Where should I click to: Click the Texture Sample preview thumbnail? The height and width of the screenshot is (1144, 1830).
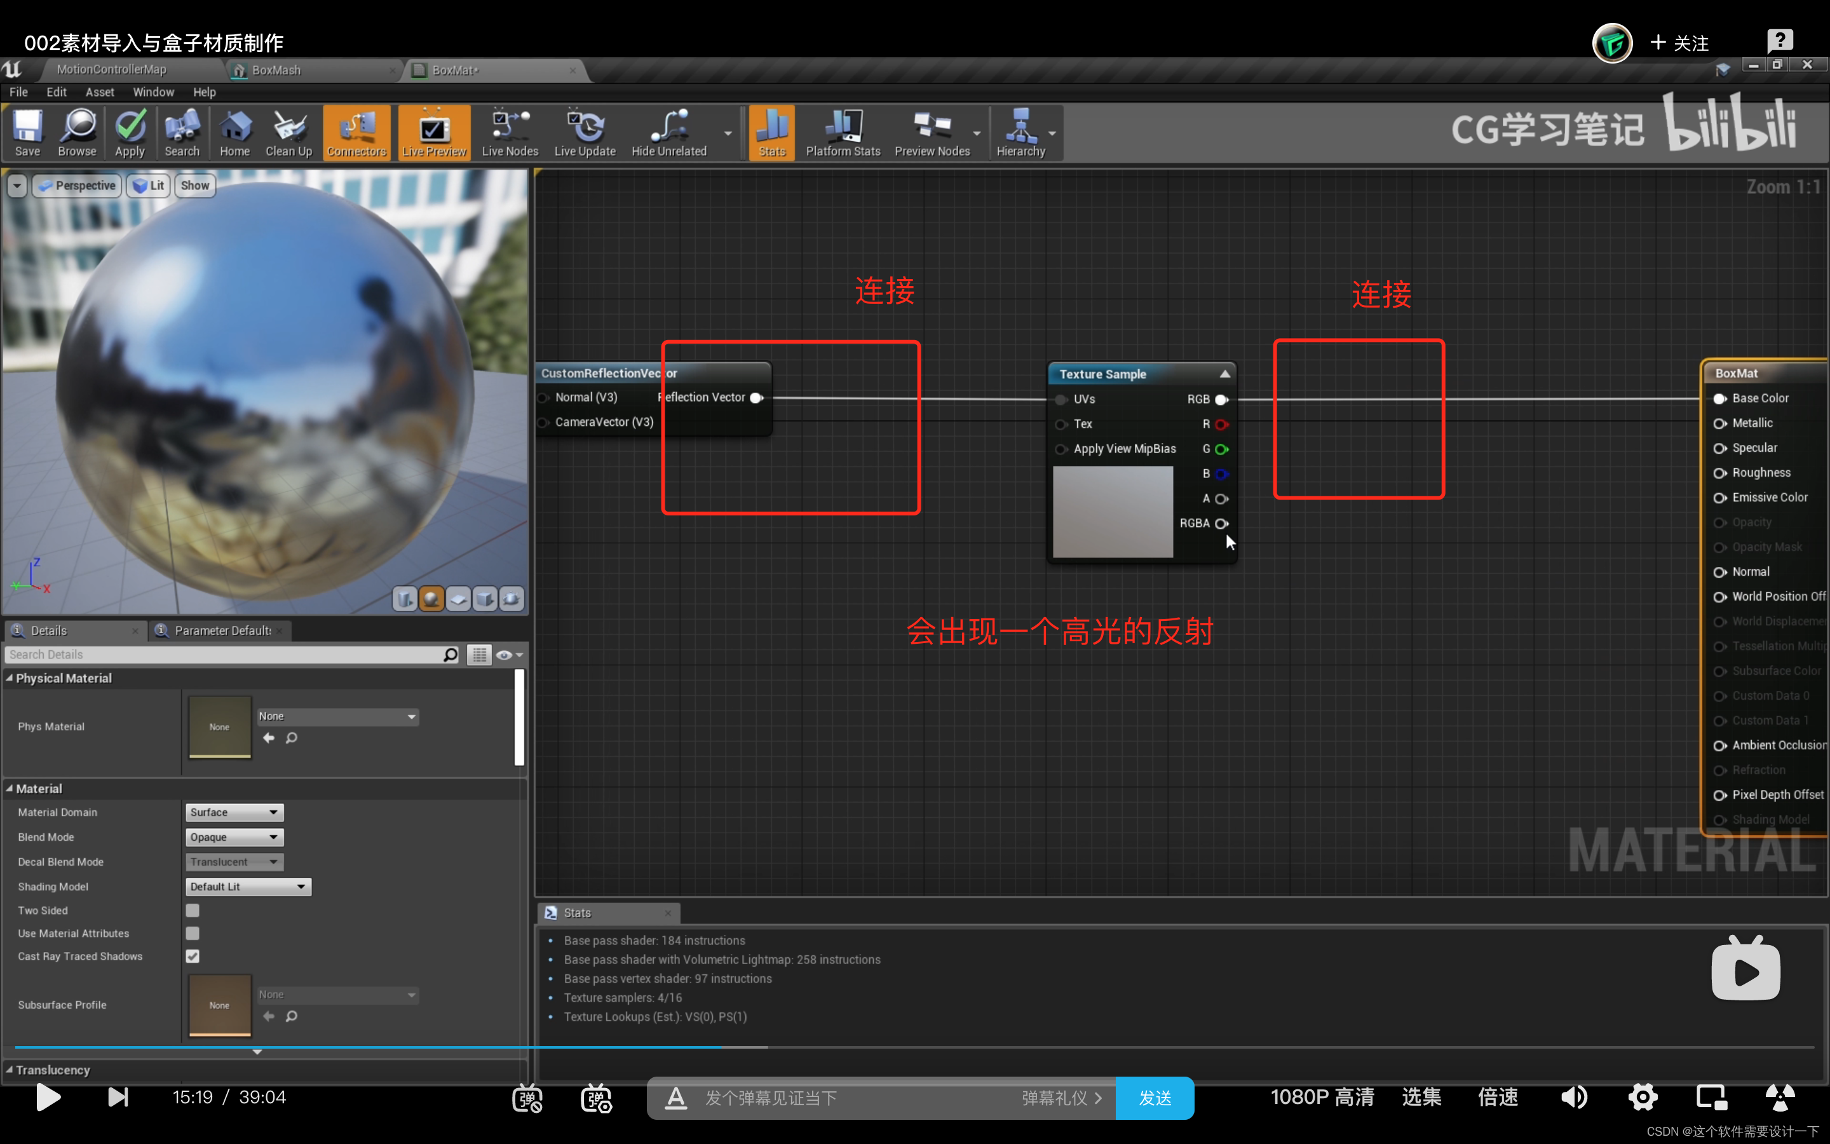tap(1112, 510)
